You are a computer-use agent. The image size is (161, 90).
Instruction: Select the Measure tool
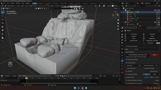point(3,38)
